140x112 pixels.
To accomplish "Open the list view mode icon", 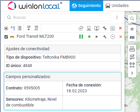I will 20,28.
